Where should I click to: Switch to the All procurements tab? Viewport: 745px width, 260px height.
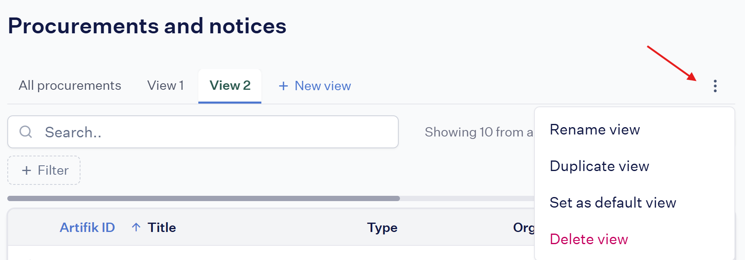[x=70, y=86]
